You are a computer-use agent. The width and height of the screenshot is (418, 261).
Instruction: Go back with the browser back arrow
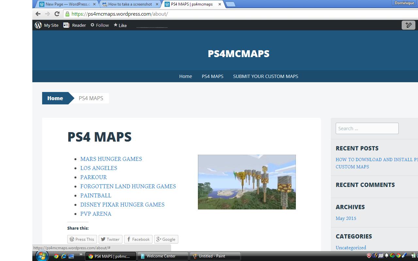coord(38,14)
